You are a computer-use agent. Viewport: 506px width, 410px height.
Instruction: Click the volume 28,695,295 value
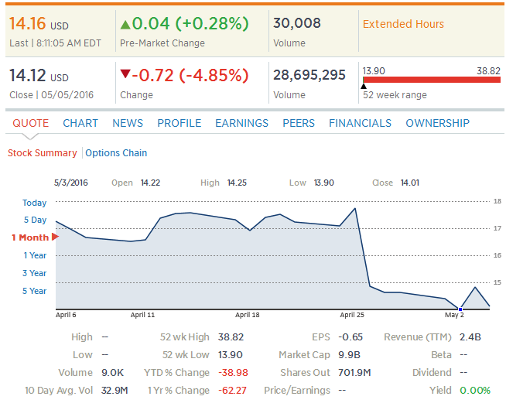pos(309,75)
